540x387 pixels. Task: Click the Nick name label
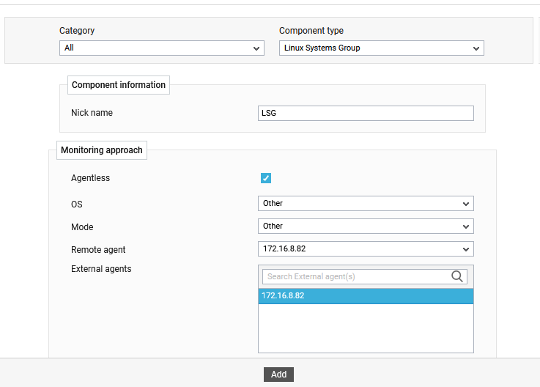click(92, 113)
